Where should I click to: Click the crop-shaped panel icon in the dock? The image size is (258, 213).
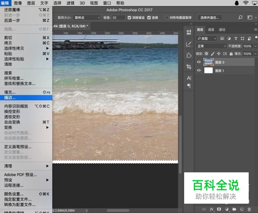click(189, 66)
